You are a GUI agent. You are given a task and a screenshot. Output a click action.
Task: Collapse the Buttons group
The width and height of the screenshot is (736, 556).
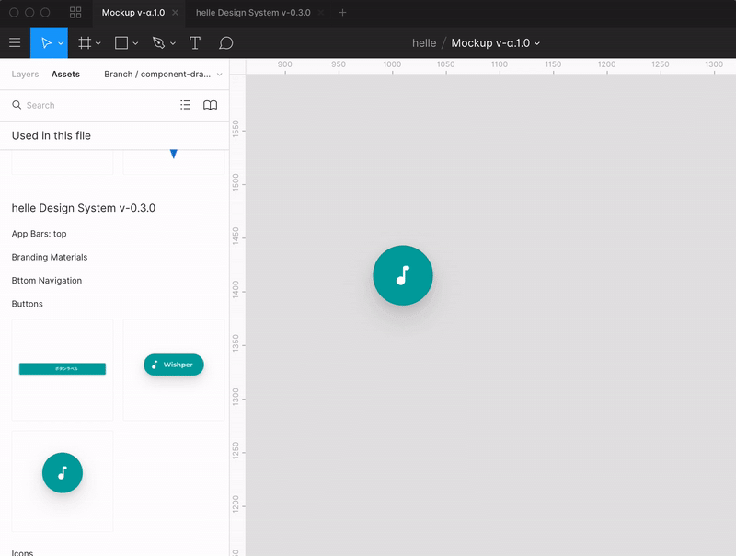[28, 304]
